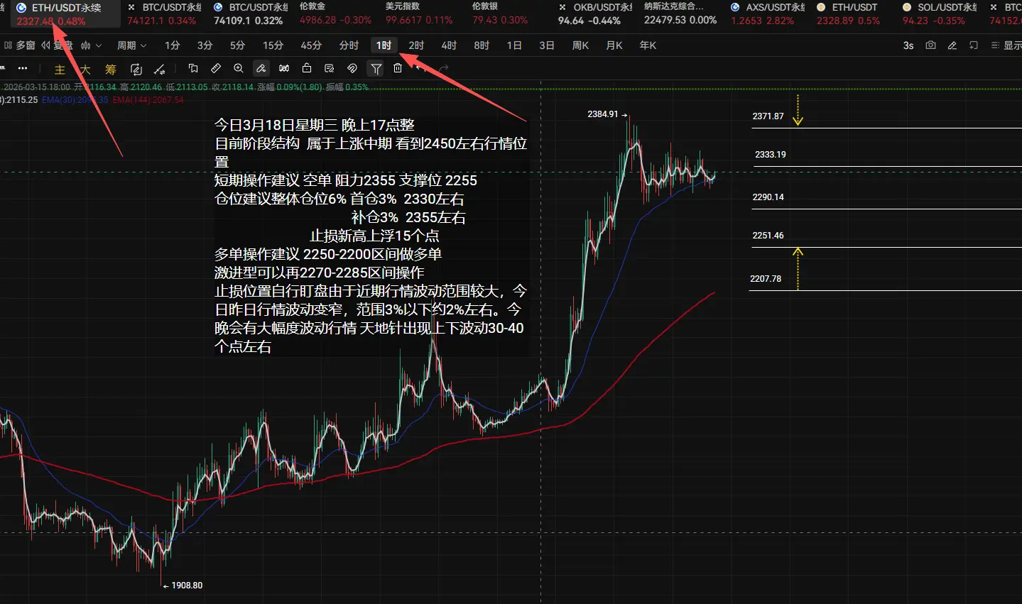
Task: Open the 周期 period dropdown
Action: (x=132, y=45)
